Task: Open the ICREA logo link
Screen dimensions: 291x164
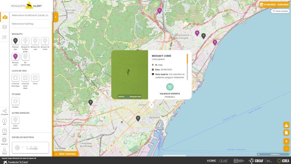Action: [x=283, y=161]
